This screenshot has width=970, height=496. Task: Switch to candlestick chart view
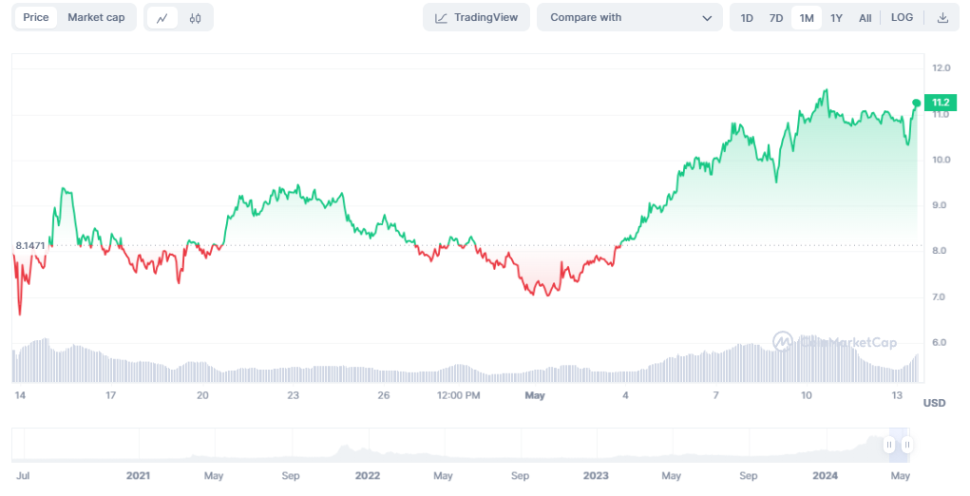195,18
